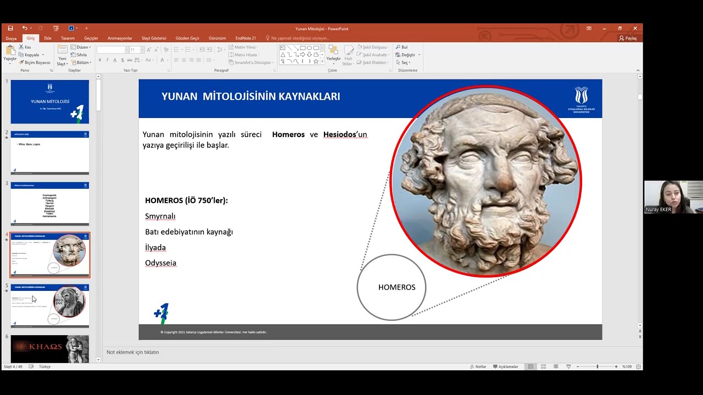
Task: Reset slide layout with Sıfırla
Action: [80, 55]
